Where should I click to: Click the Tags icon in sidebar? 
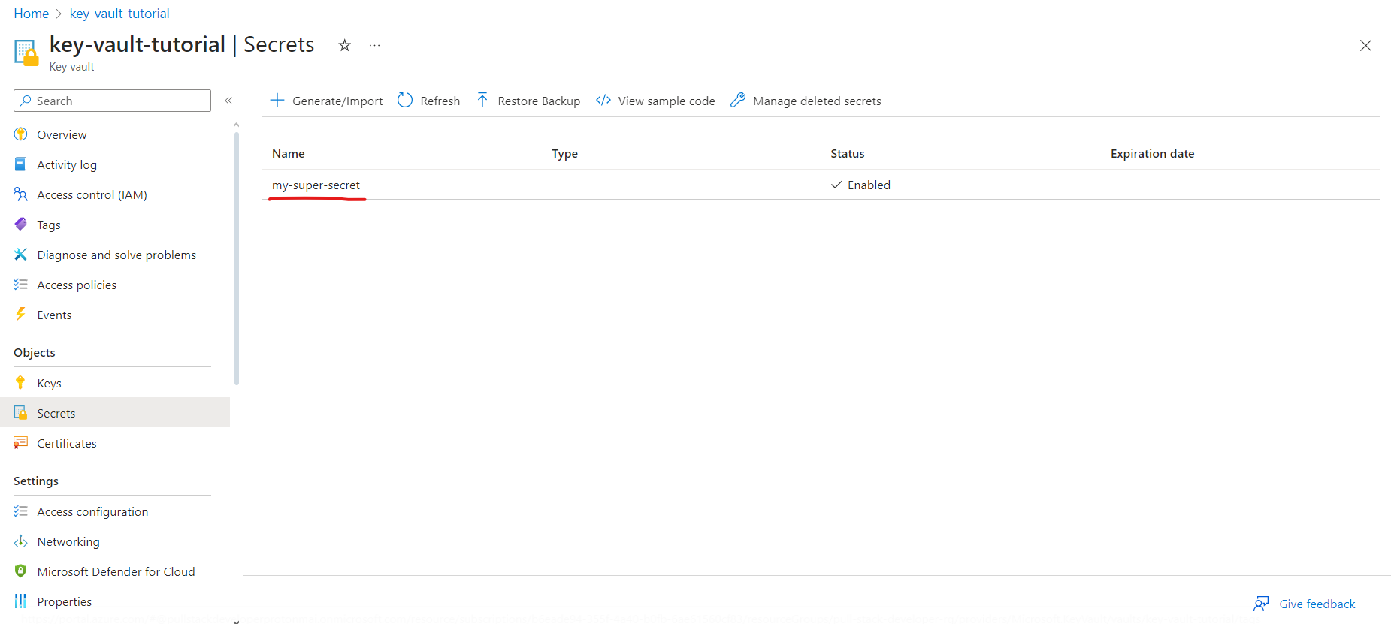20,225
